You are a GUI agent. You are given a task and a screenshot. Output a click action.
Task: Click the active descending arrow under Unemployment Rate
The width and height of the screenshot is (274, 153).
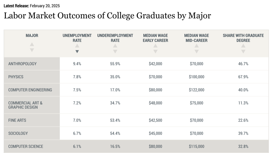click(x=77, y=52)
